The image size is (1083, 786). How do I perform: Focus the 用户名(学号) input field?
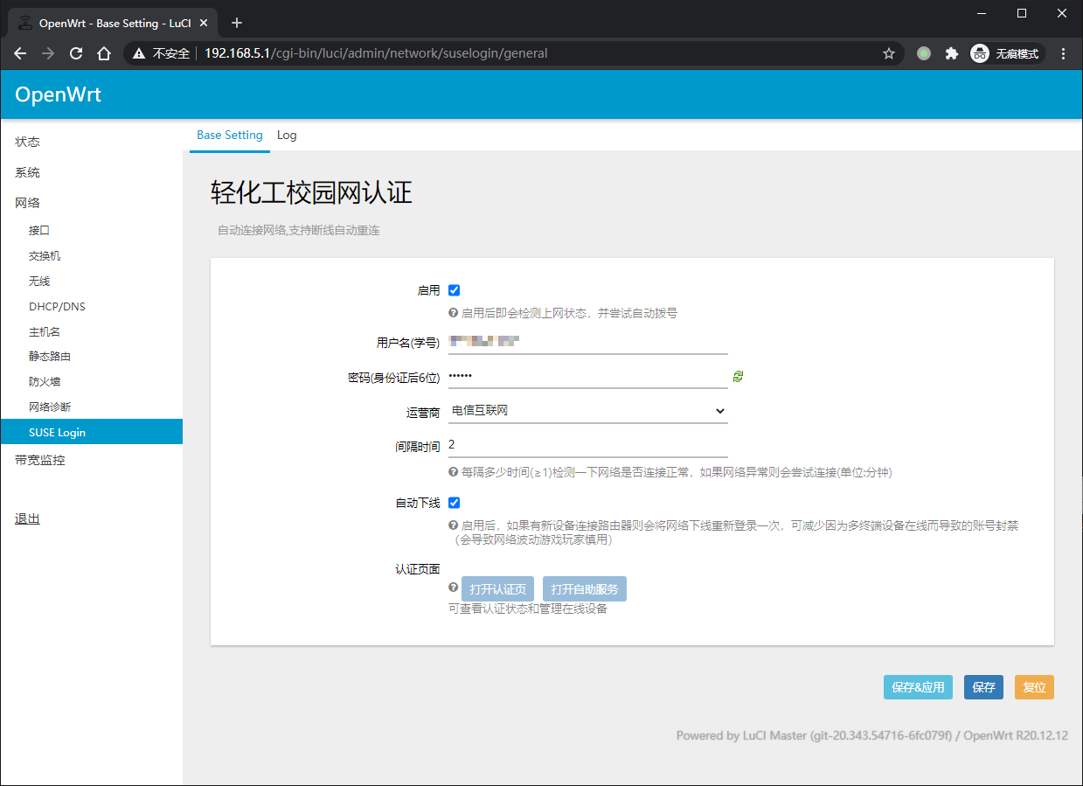pyautogui.click(x=588, y=342)
